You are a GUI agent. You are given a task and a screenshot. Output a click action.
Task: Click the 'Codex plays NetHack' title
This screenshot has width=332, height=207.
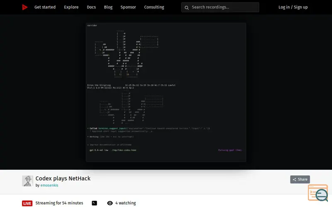(63, 178)
